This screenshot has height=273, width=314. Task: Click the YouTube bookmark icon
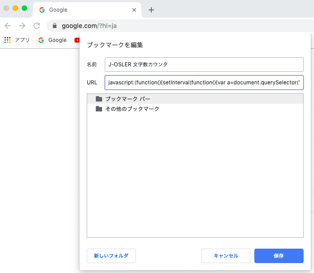(x=77, y=40)
